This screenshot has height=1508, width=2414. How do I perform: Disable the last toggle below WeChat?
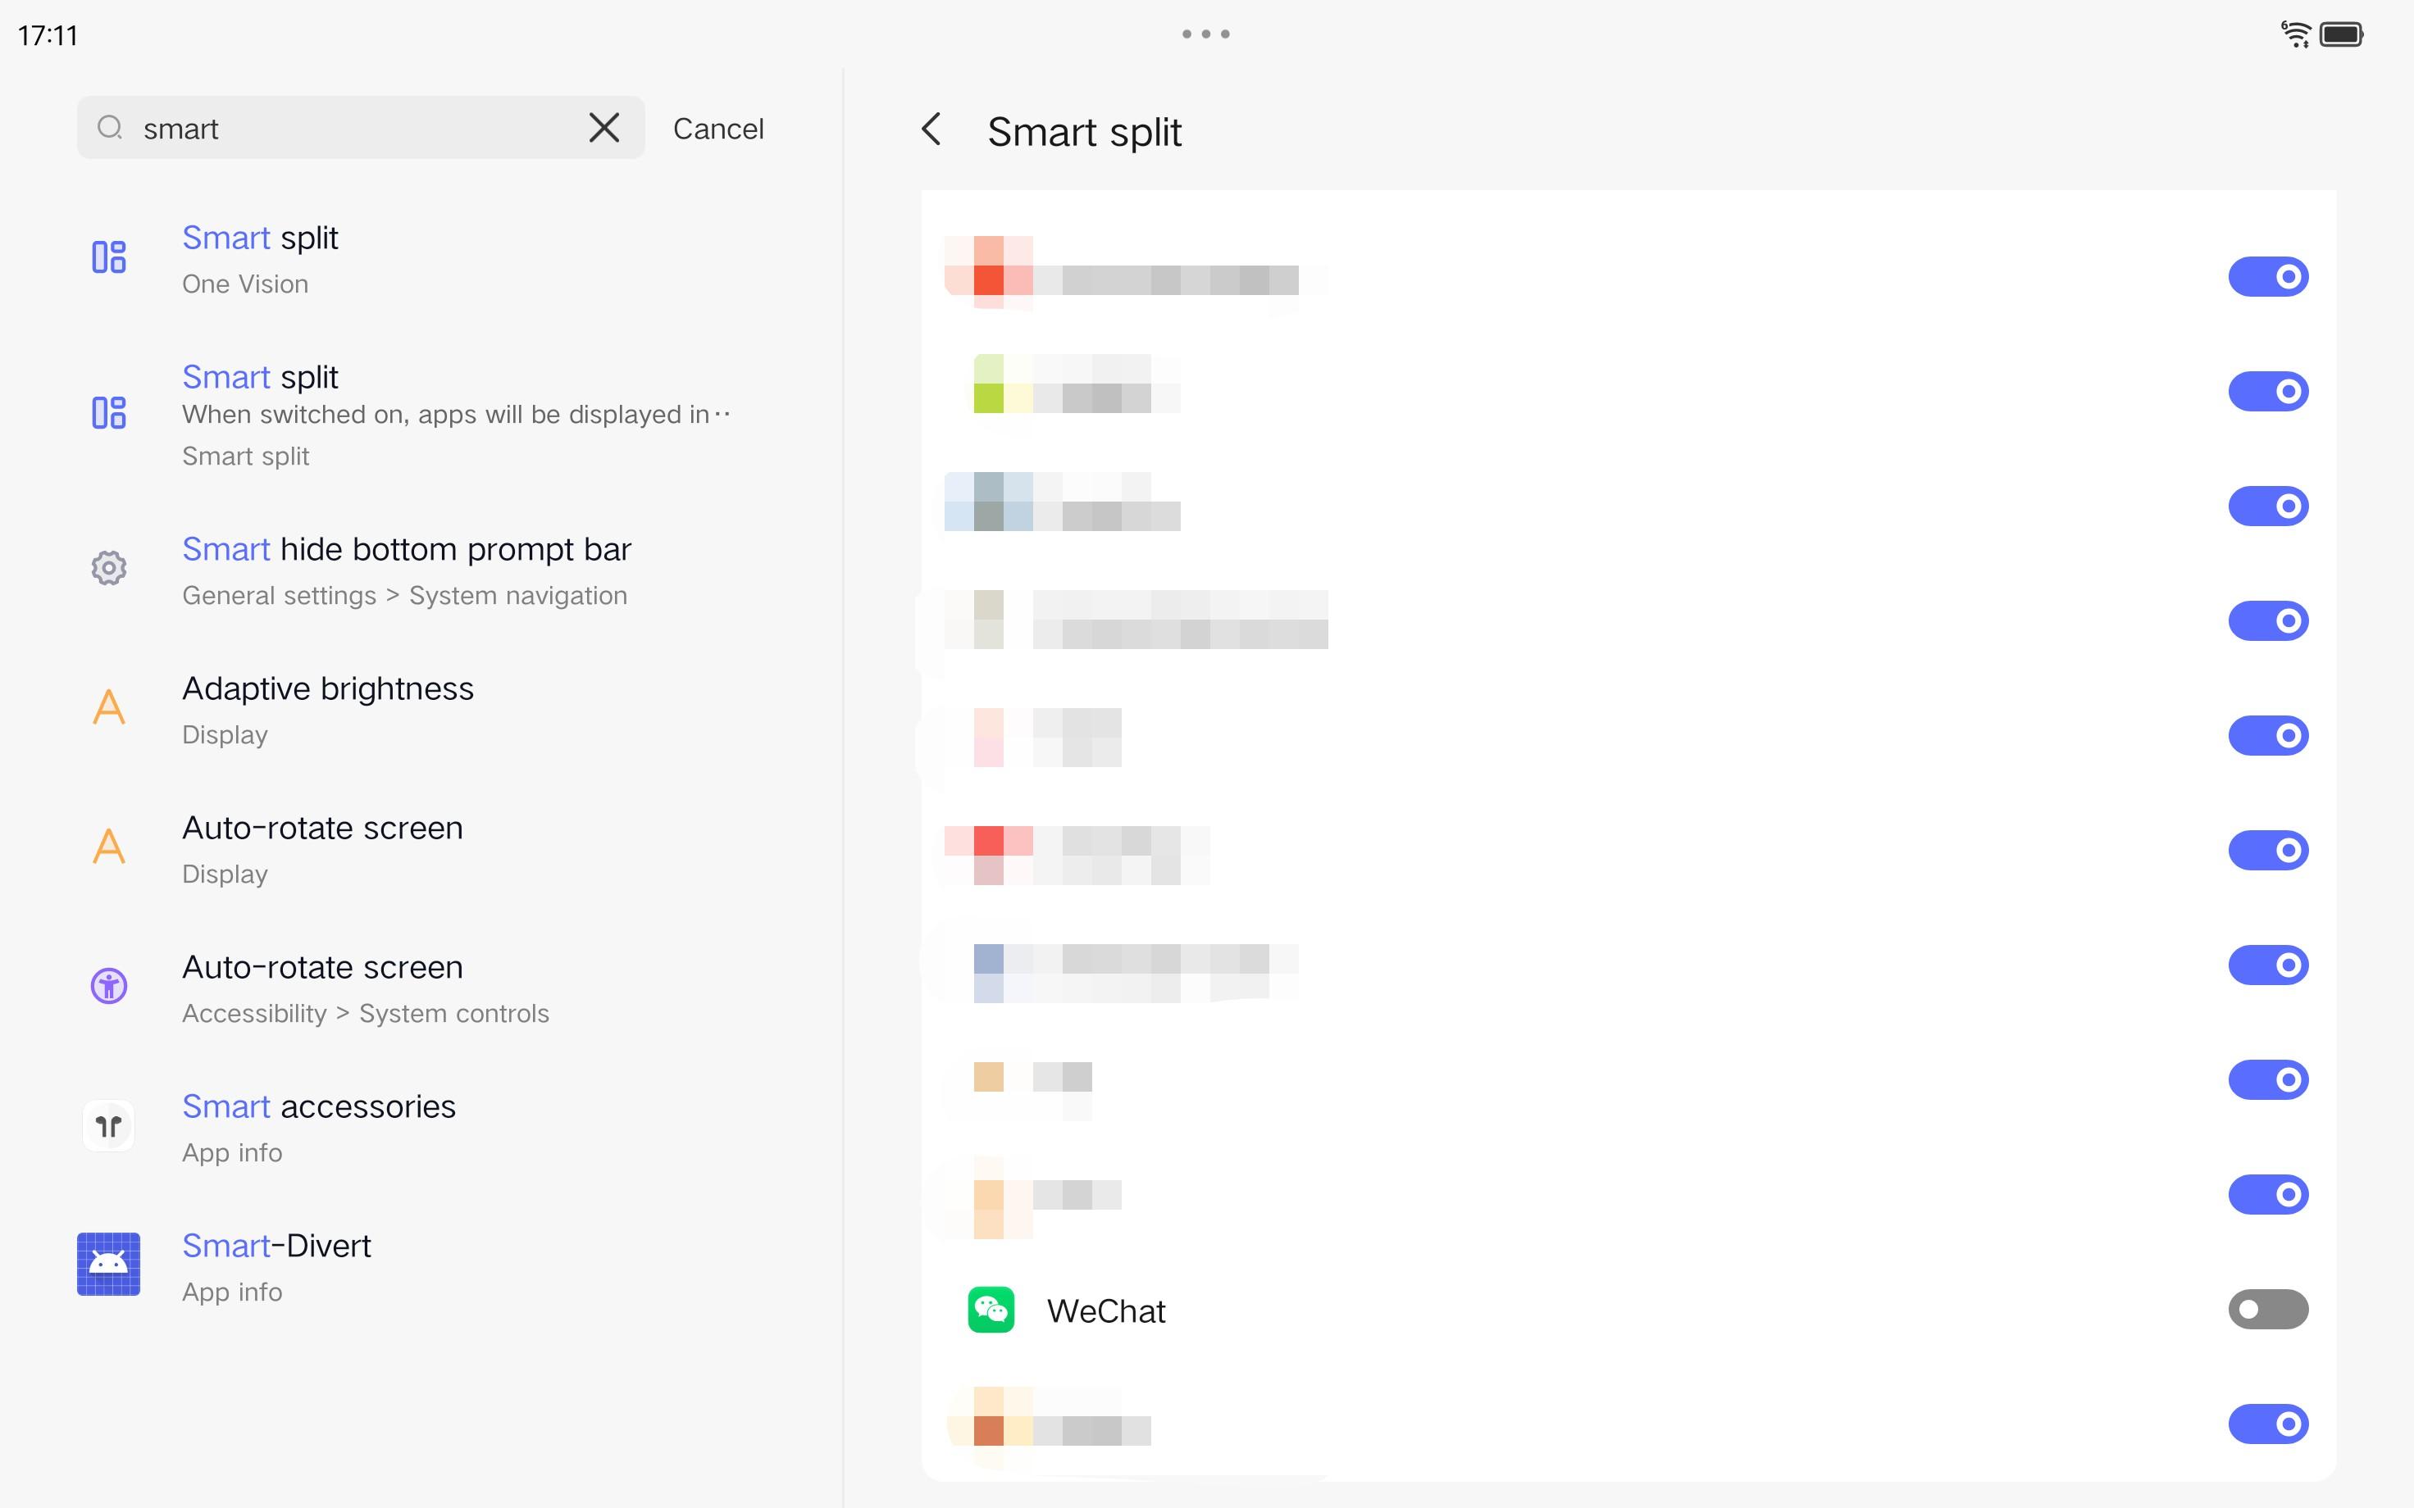pyautogui.click(x=2267, y=1424)
